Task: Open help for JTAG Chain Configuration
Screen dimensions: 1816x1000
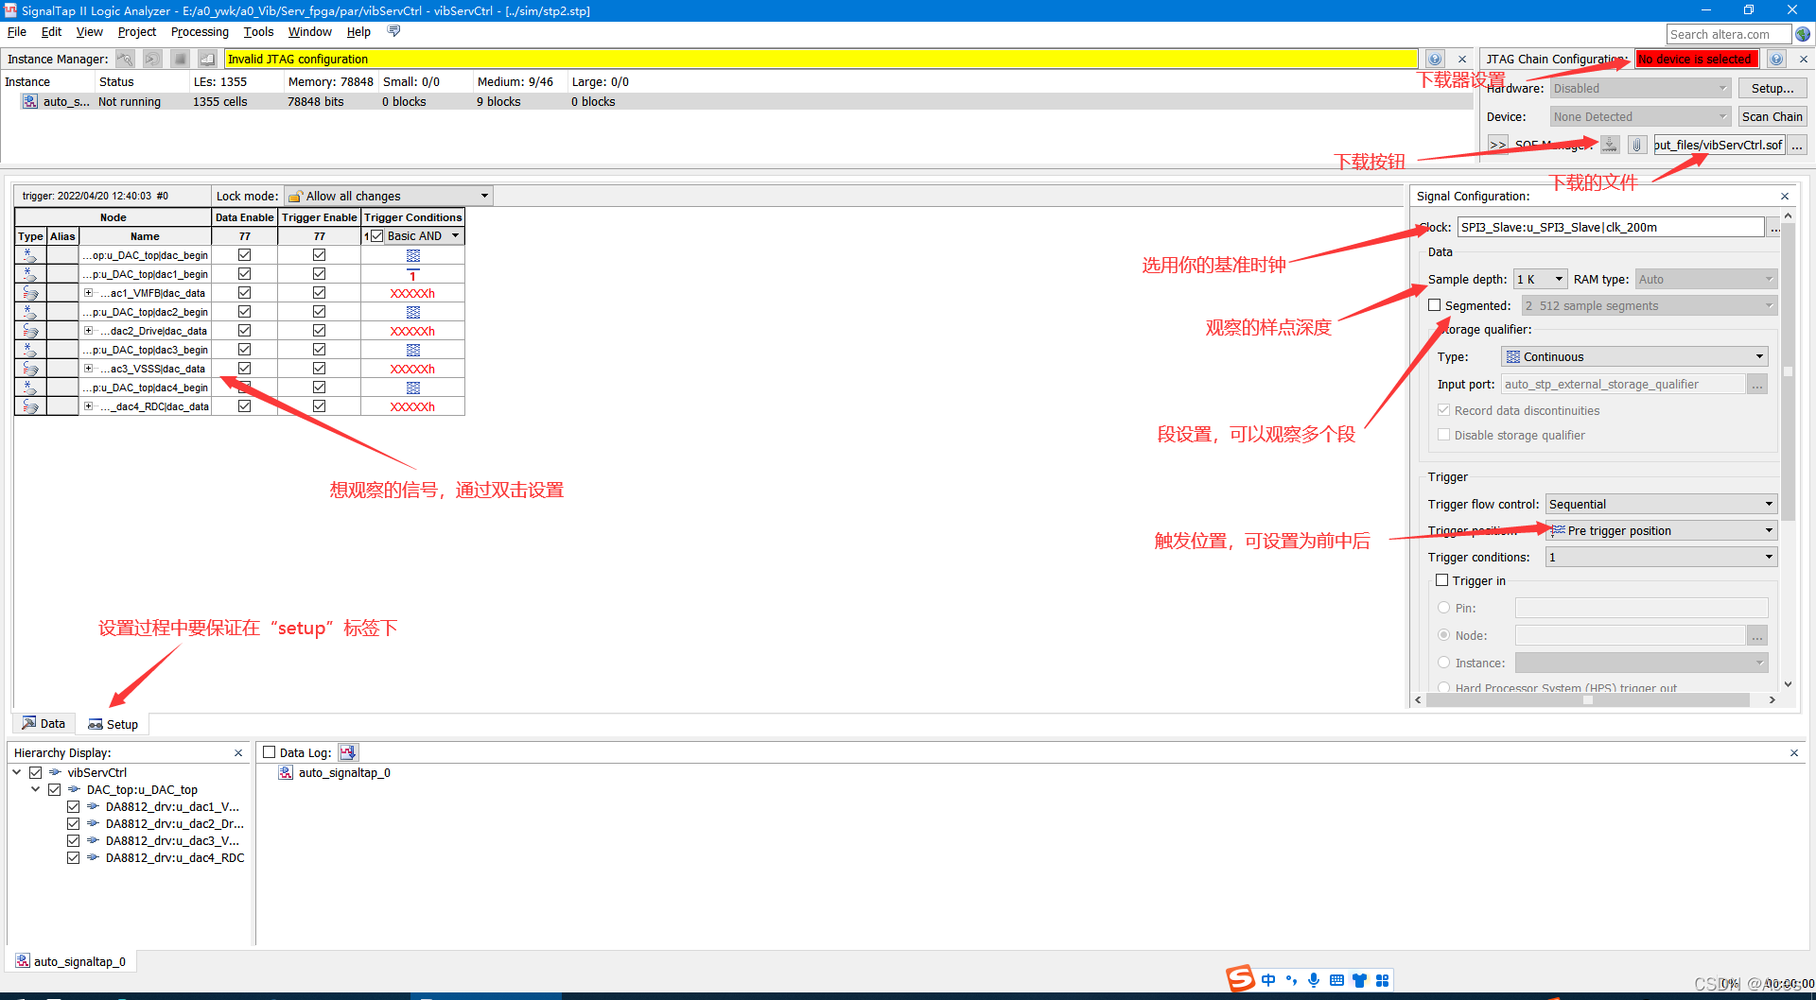Action: click(1776, 59)
